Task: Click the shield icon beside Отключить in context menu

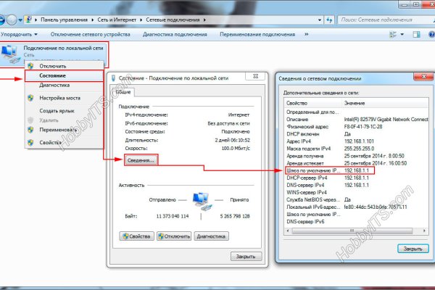Action: pos(30,66)
